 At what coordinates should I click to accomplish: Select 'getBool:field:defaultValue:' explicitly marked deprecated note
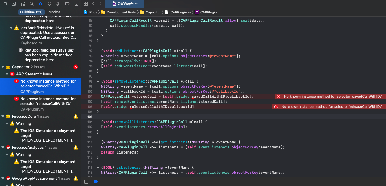coord(40,55)
